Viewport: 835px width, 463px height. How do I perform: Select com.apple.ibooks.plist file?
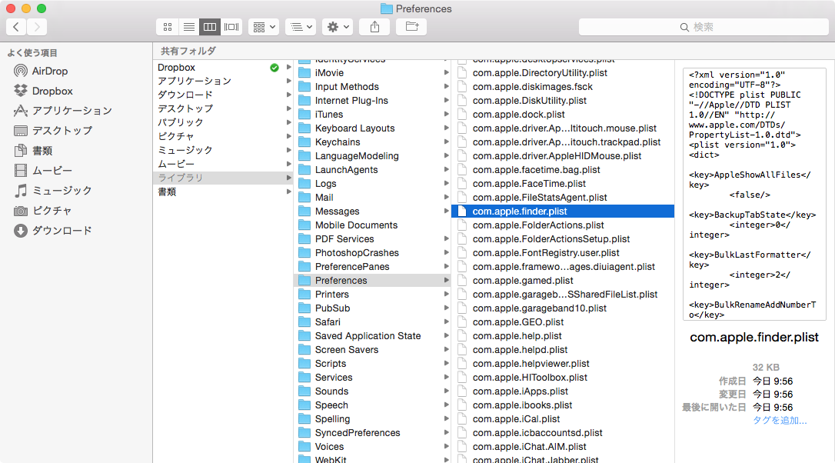(x=563, y=405)
